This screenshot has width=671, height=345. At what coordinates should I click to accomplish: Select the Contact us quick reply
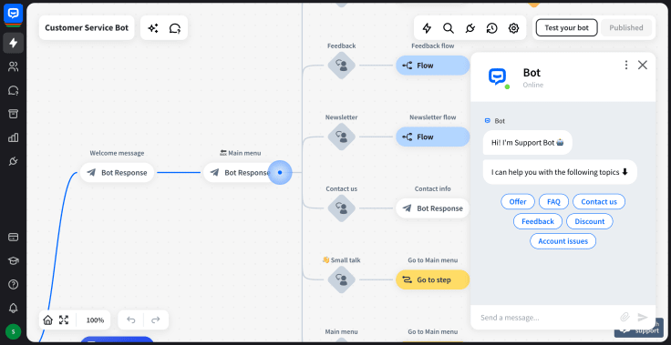599,202
